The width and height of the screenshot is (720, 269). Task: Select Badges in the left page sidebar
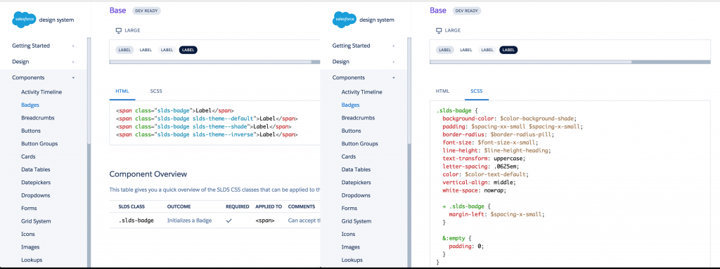[x=30, y=105]
